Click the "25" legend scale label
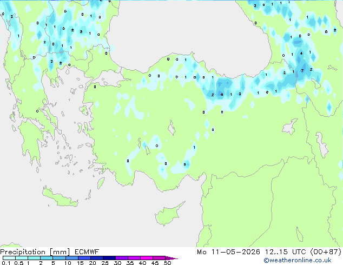Screen dimensions: 343x265 point(105,263)
